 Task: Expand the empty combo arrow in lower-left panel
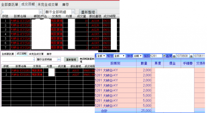(34, 60)
